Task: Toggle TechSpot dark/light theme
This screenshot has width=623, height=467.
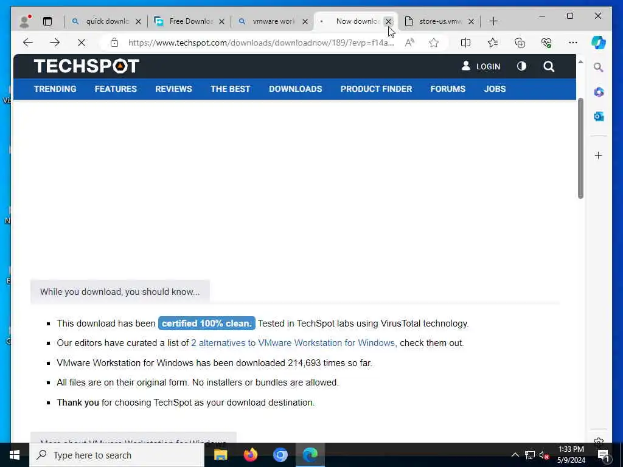Action: pos(521,66)
